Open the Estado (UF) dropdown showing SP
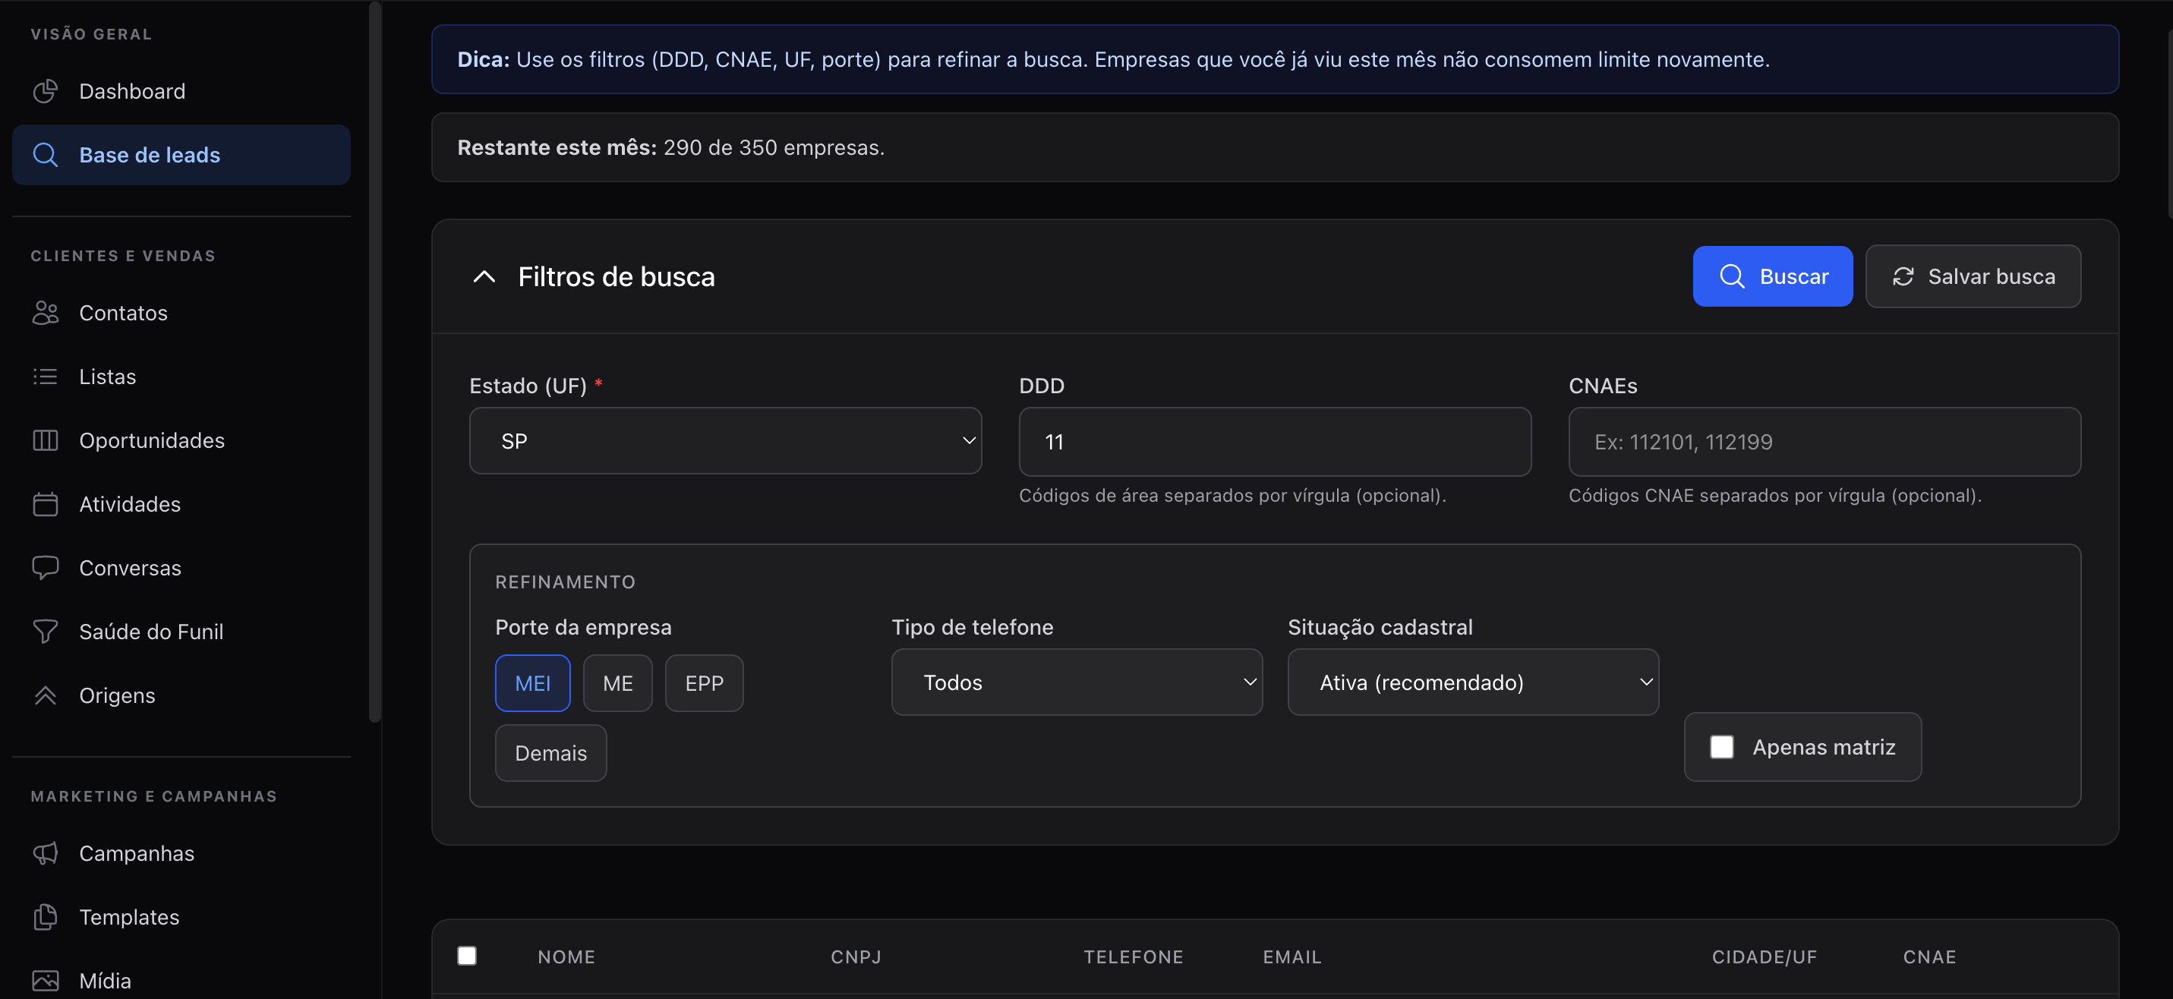This screenshot has width=2173, height=999. [725, 441]
